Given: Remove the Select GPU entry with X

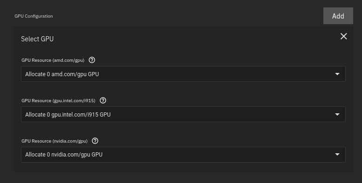Looking at the screenshot, I should (x=343, y=36).
